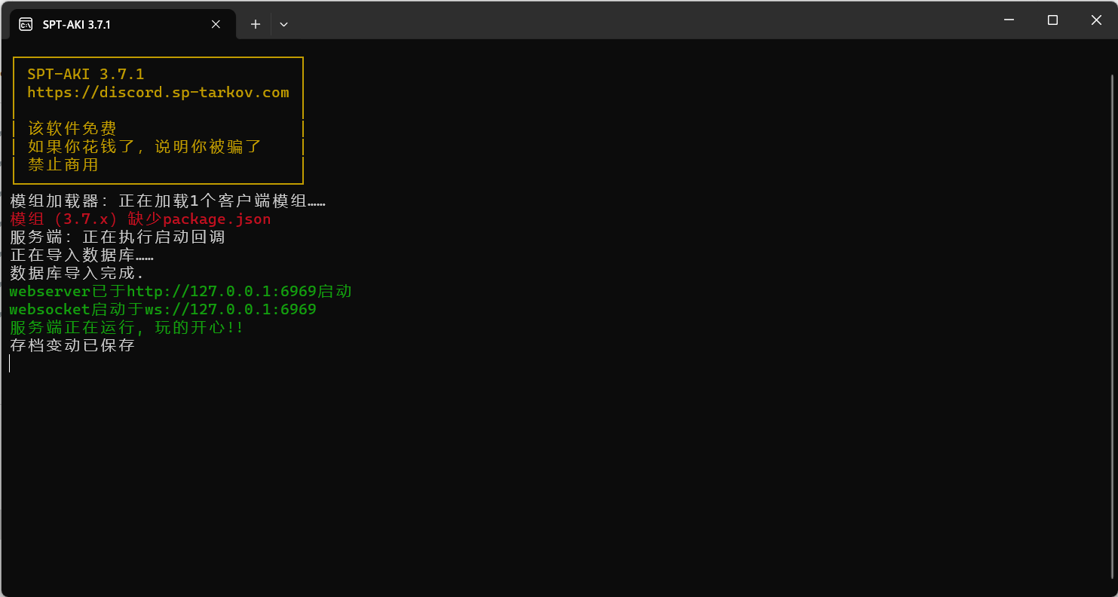Maximize the terminal window

[1052, 20]
